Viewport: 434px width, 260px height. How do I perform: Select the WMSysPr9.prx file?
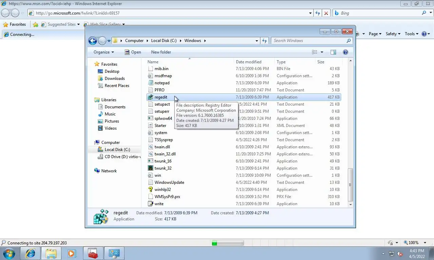click(167, 197)
